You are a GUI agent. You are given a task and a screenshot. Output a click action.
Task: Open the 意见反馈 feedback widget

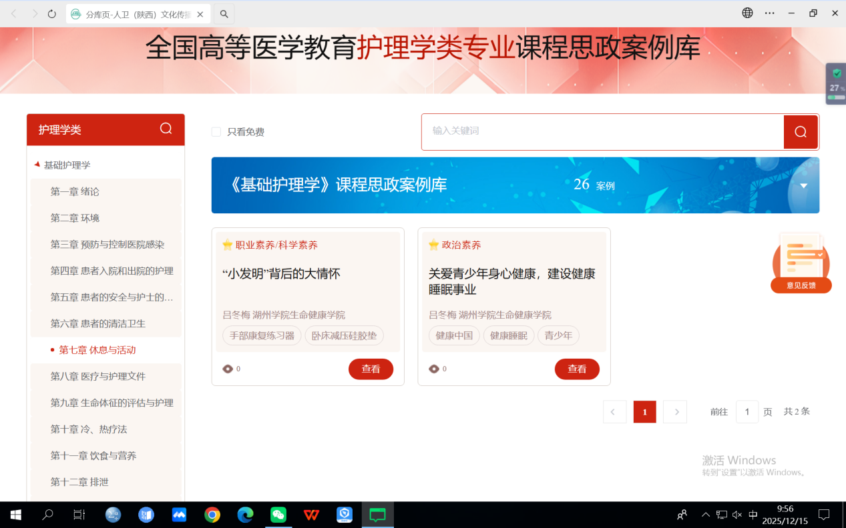pyautogui.click(x=801, y=263)
